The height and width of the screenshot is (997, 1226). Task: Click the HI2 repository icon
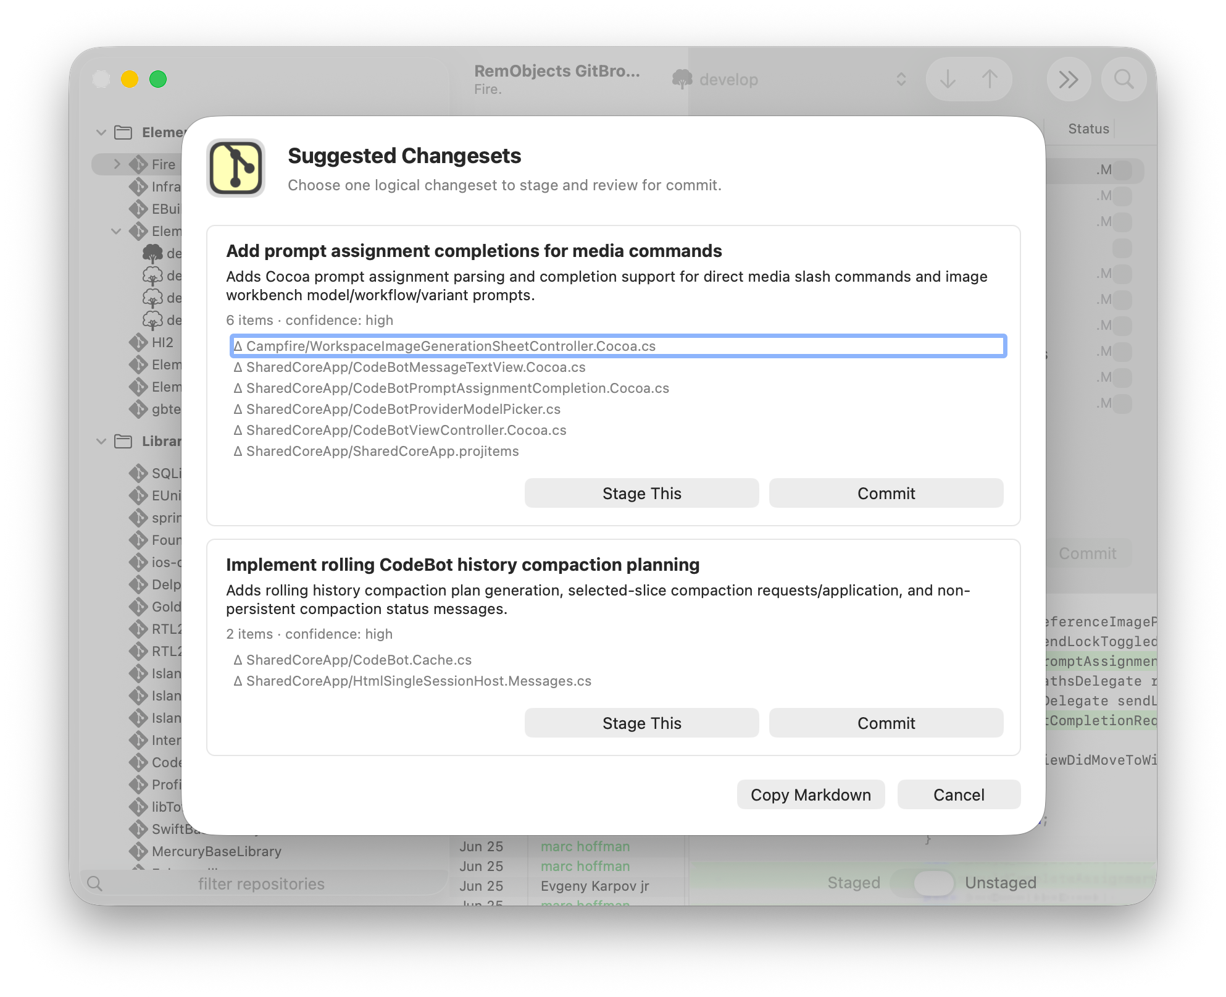[x=138, y=342]
